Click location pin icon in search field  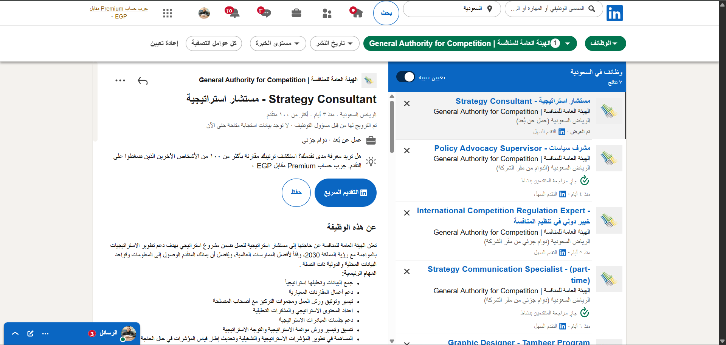click(490, 9)
